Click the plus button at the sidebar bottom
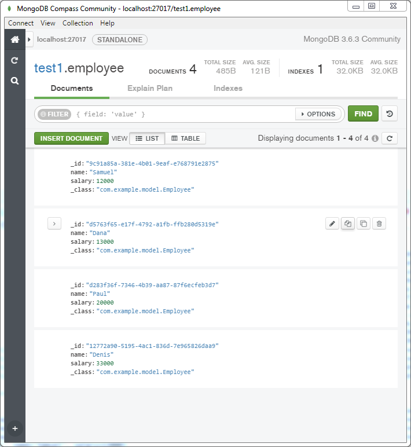Image resolution: width=411 pixels, height=447 pixels. [x=15, y=428]
